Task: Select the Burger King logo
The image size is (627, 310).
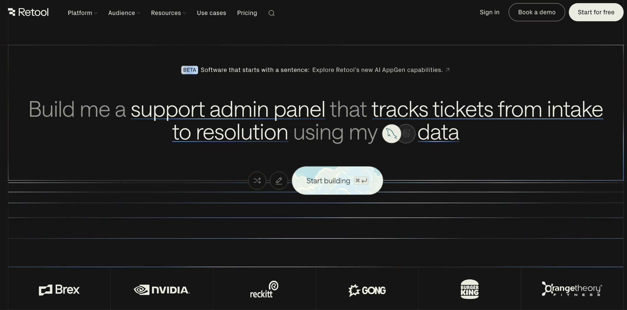Action: pyautogui.click(x=469, y=289)
